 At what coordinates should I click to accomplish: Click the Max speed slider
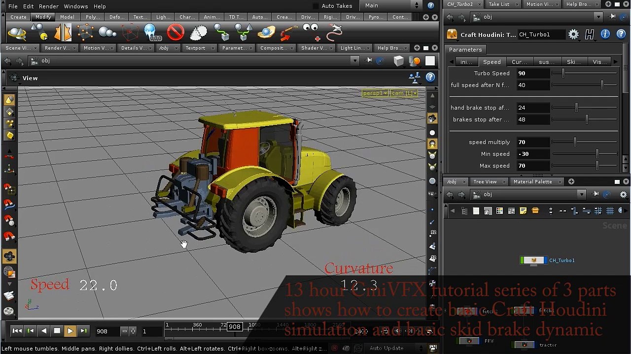click(x=585, y=166)
